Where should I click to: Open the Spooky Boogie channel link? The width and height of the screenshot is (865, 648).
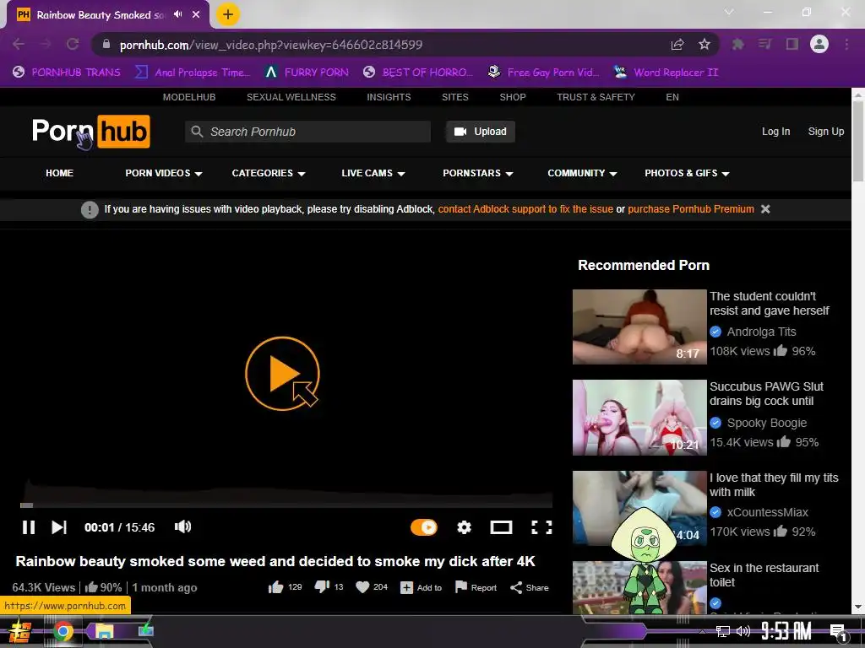click(767, 423)
